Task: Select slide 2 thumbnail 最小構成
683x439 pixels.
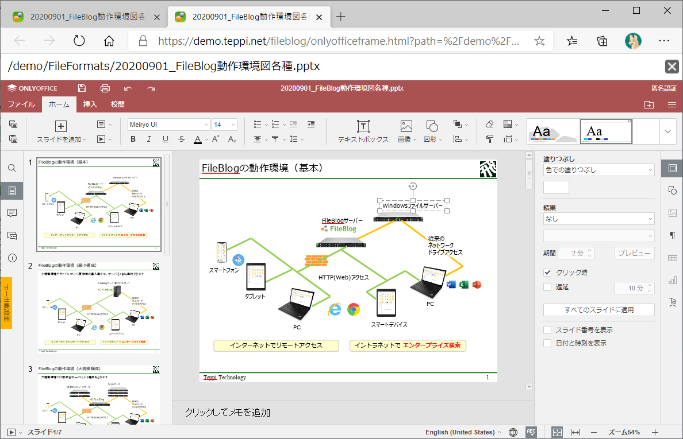Action: pos(99,308)
